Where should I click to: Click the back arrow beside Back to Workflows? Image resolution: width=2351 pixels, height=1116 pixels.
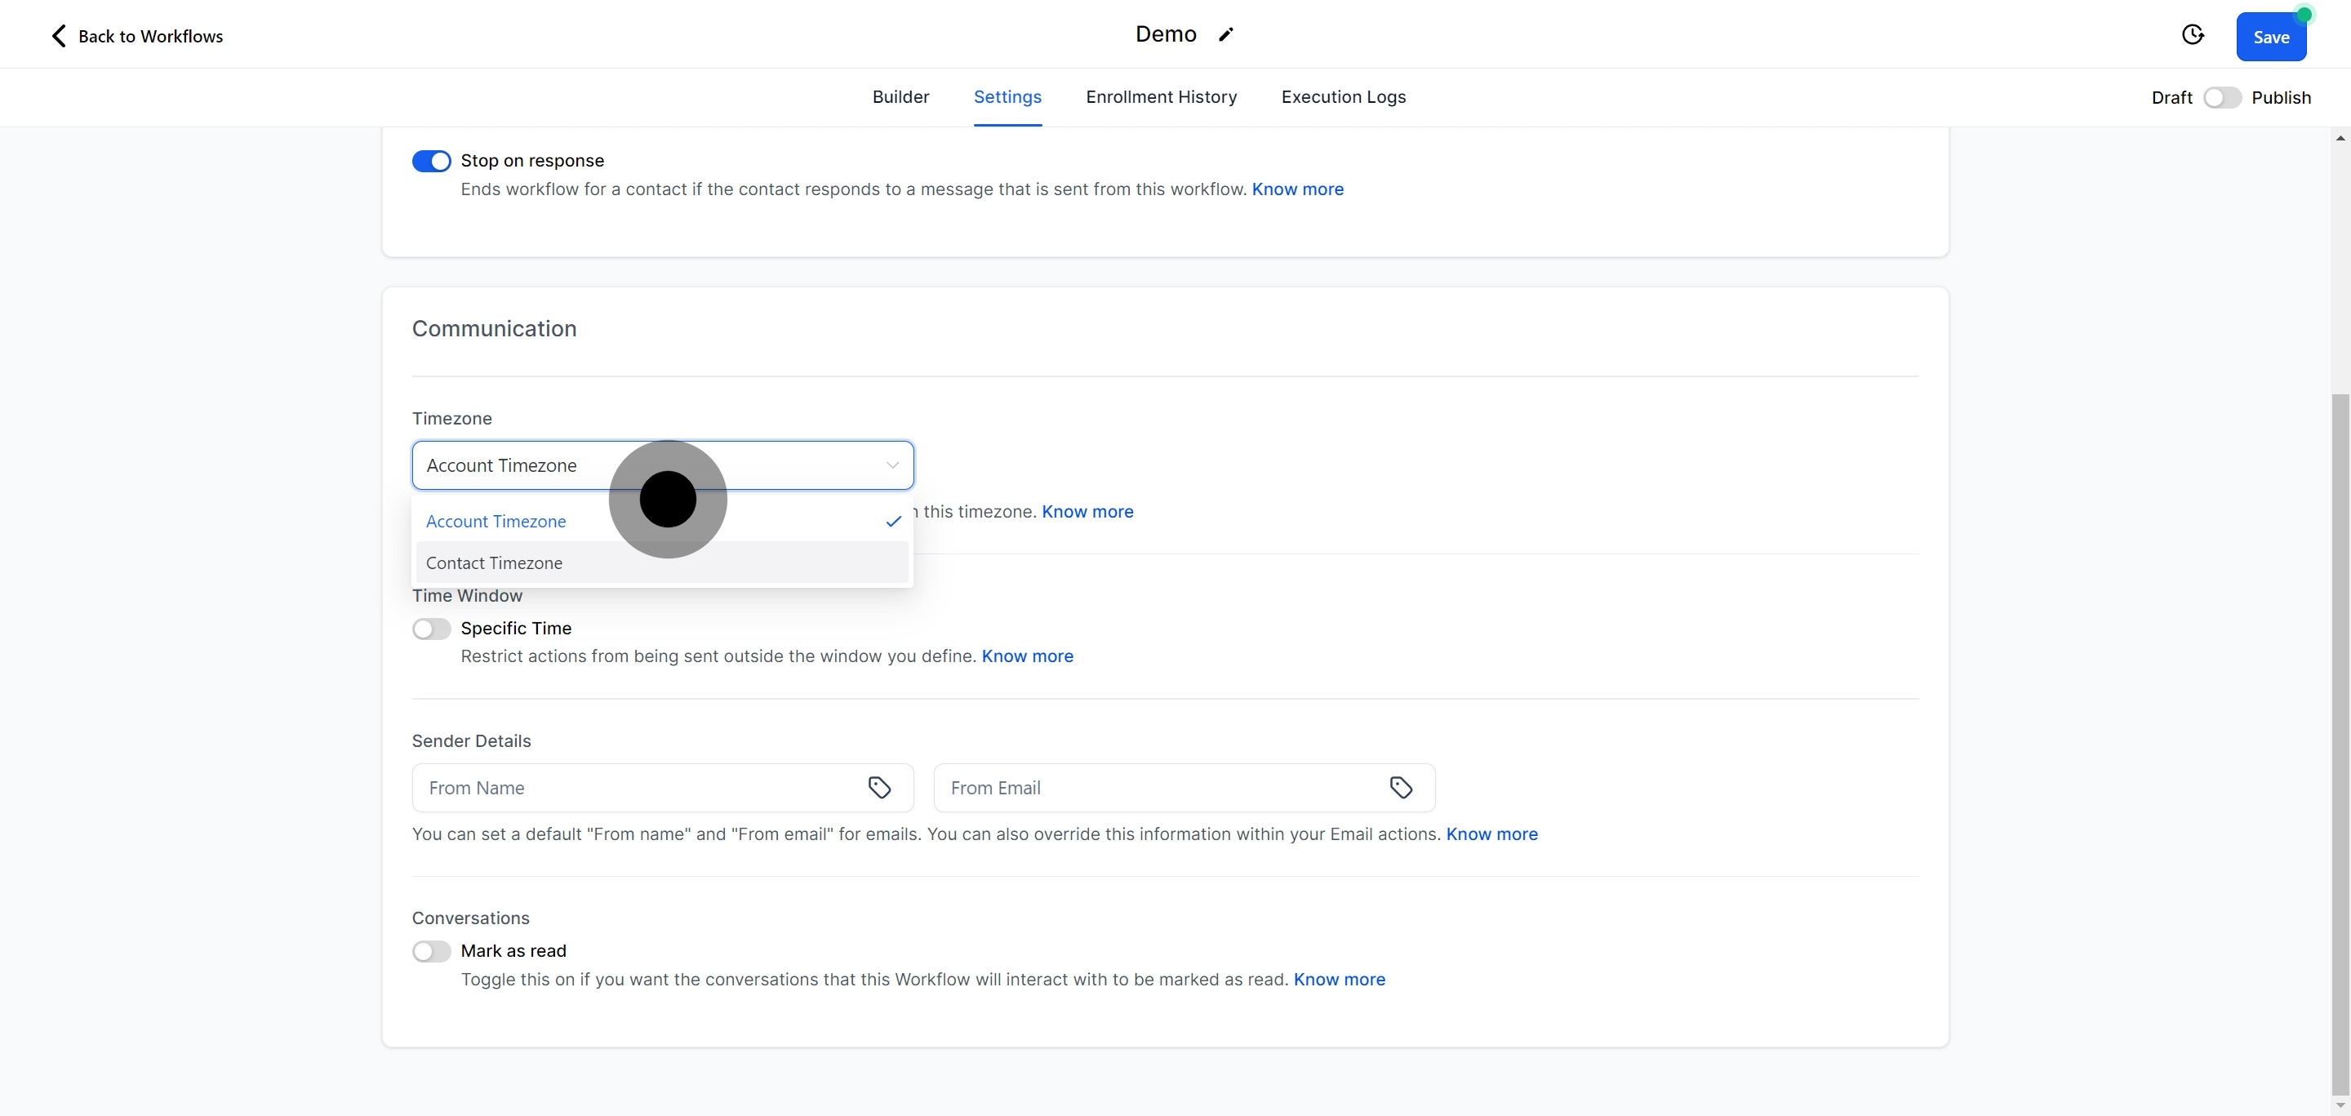pos(59,36)
